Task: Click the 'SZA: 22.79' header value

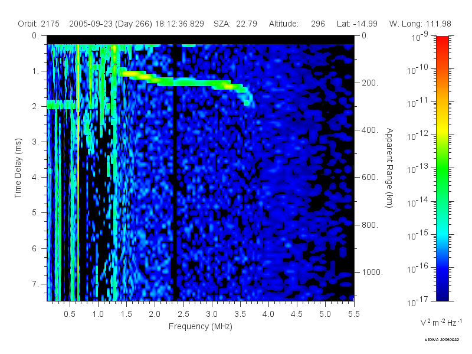Action: click(x=235, y=24)
